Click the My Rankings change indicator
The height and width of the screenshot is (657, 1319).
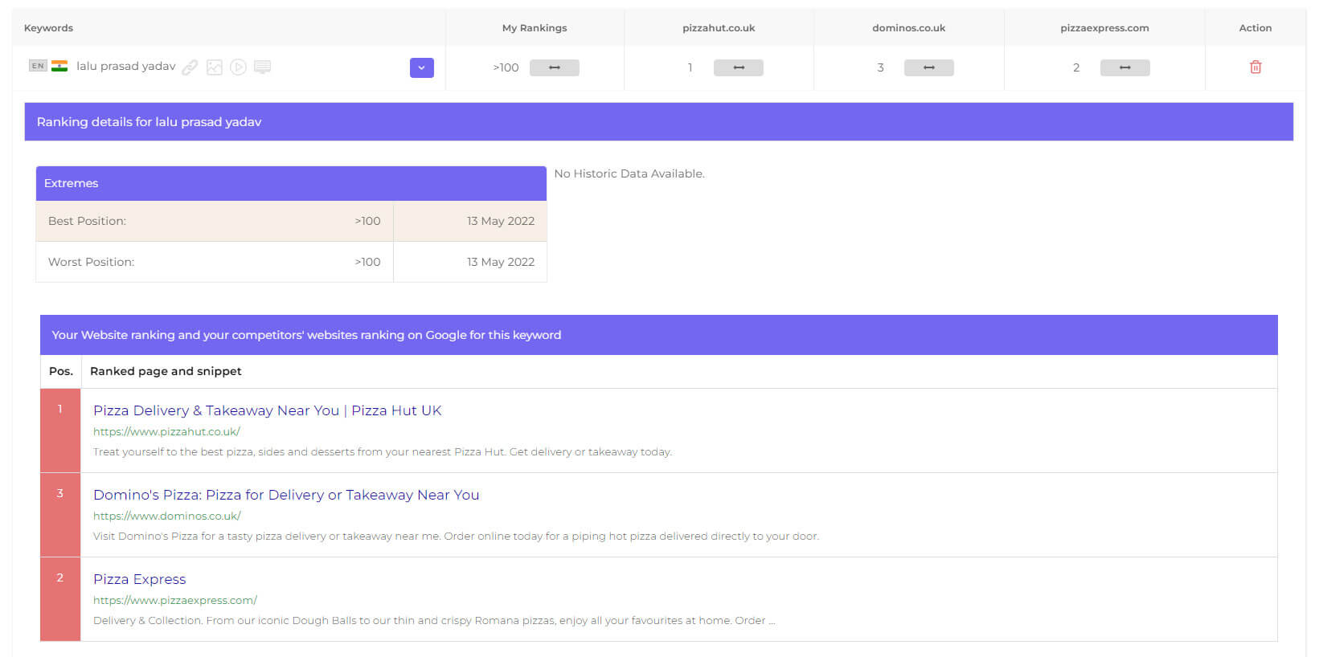point(555,67)
